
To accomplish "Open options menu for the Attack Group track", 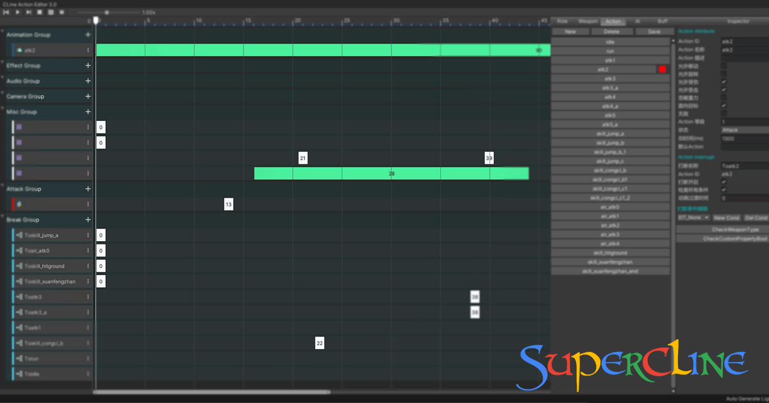I will click(x=88, y=204).
